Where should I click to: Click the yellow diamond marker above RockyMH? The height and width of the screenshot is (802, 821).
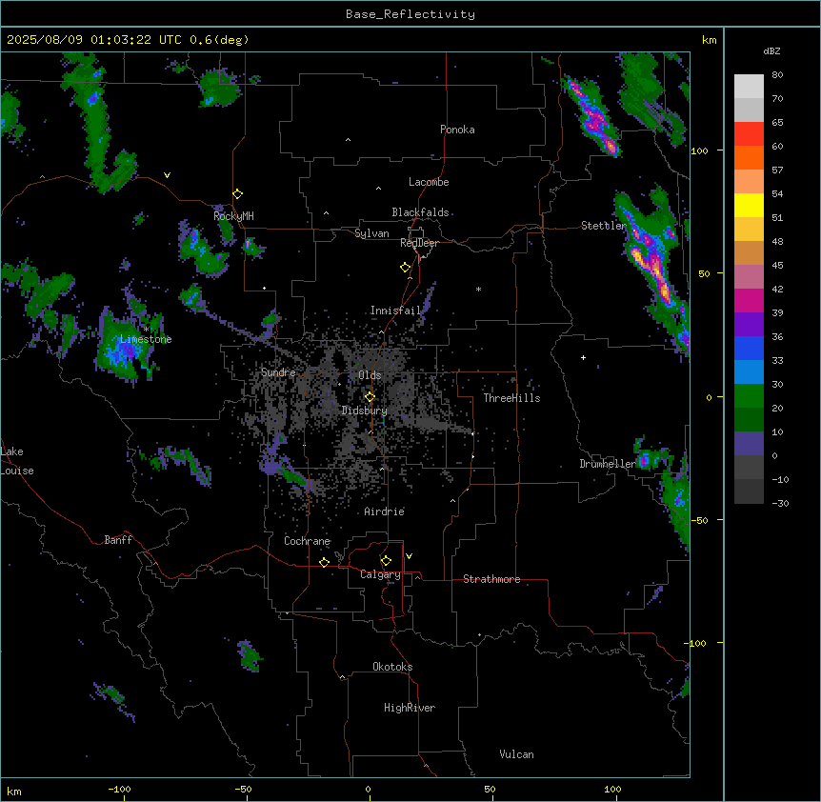(238, 194)
